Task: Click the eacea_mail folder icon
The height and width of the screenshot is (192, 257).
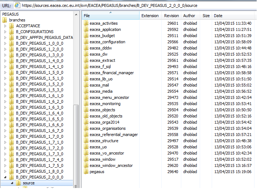Action: click(86, 85)
